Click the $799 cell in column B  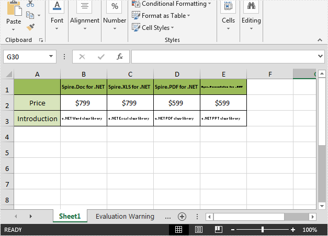click(84, 103)
